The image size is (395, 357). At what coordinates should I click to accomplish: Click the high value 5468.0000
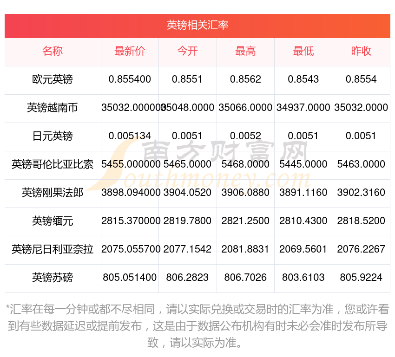coord(245,164)
